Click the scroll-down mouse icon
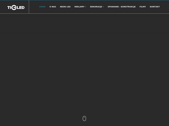 84,118
